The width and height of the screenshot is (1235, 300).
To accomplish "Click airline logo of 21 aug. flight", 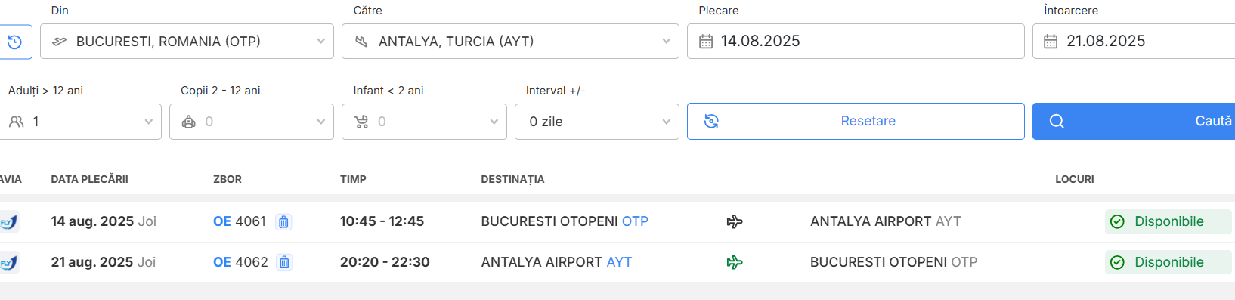I will tap(9, 263).
